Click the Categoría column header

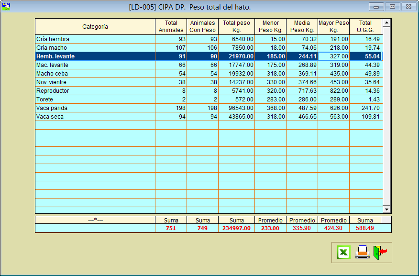(x=95, y=27)
